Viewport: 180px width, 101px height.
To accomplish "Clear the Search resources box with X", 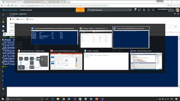I will (130, 10).
